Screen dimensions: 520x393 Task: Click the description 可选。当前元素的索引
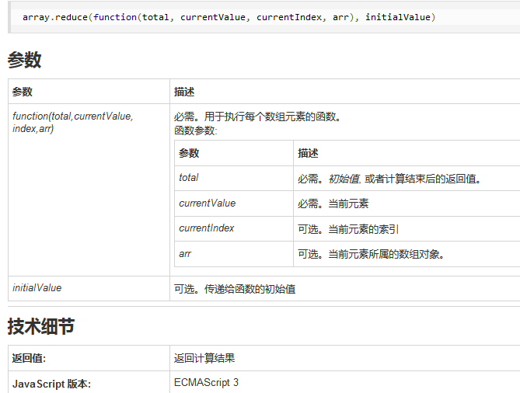click(348, 229)
